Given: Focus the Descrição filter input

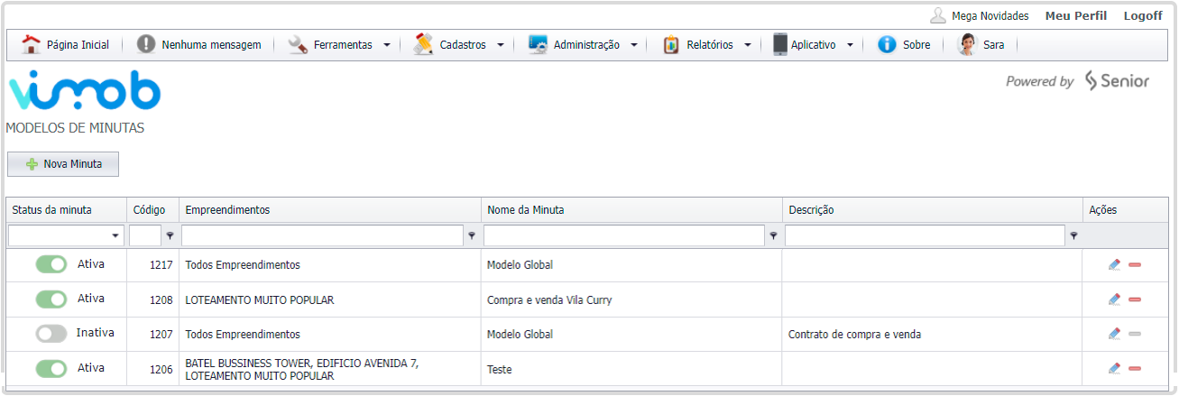Looking at the screenshot, I should coord(925,235).
